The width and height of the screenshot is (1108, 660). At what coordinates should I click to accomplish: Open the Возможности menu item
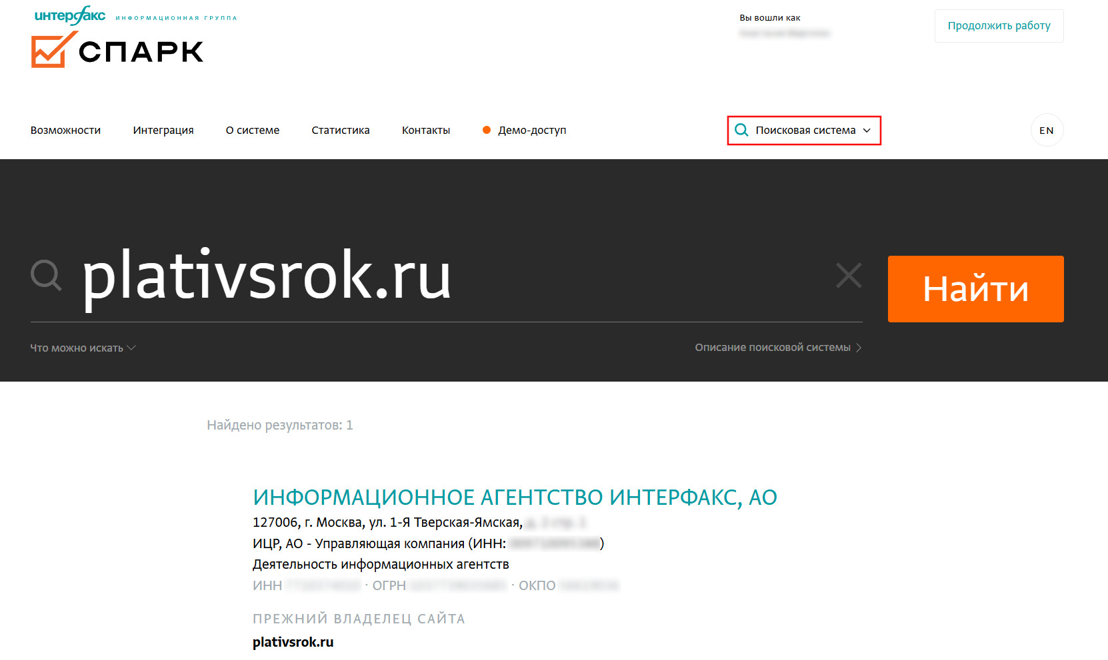tap(65, 131)
